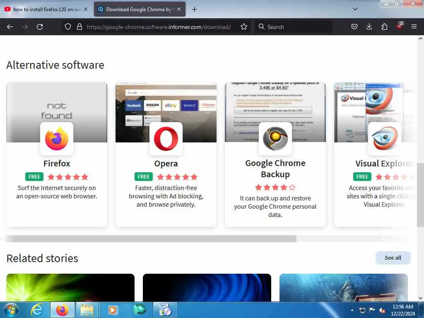Bookmark this page with the star

tap(244, 26)
